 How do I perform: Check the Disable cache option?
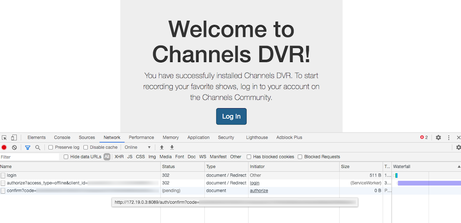pyautogui.click(x=86, y=148)
